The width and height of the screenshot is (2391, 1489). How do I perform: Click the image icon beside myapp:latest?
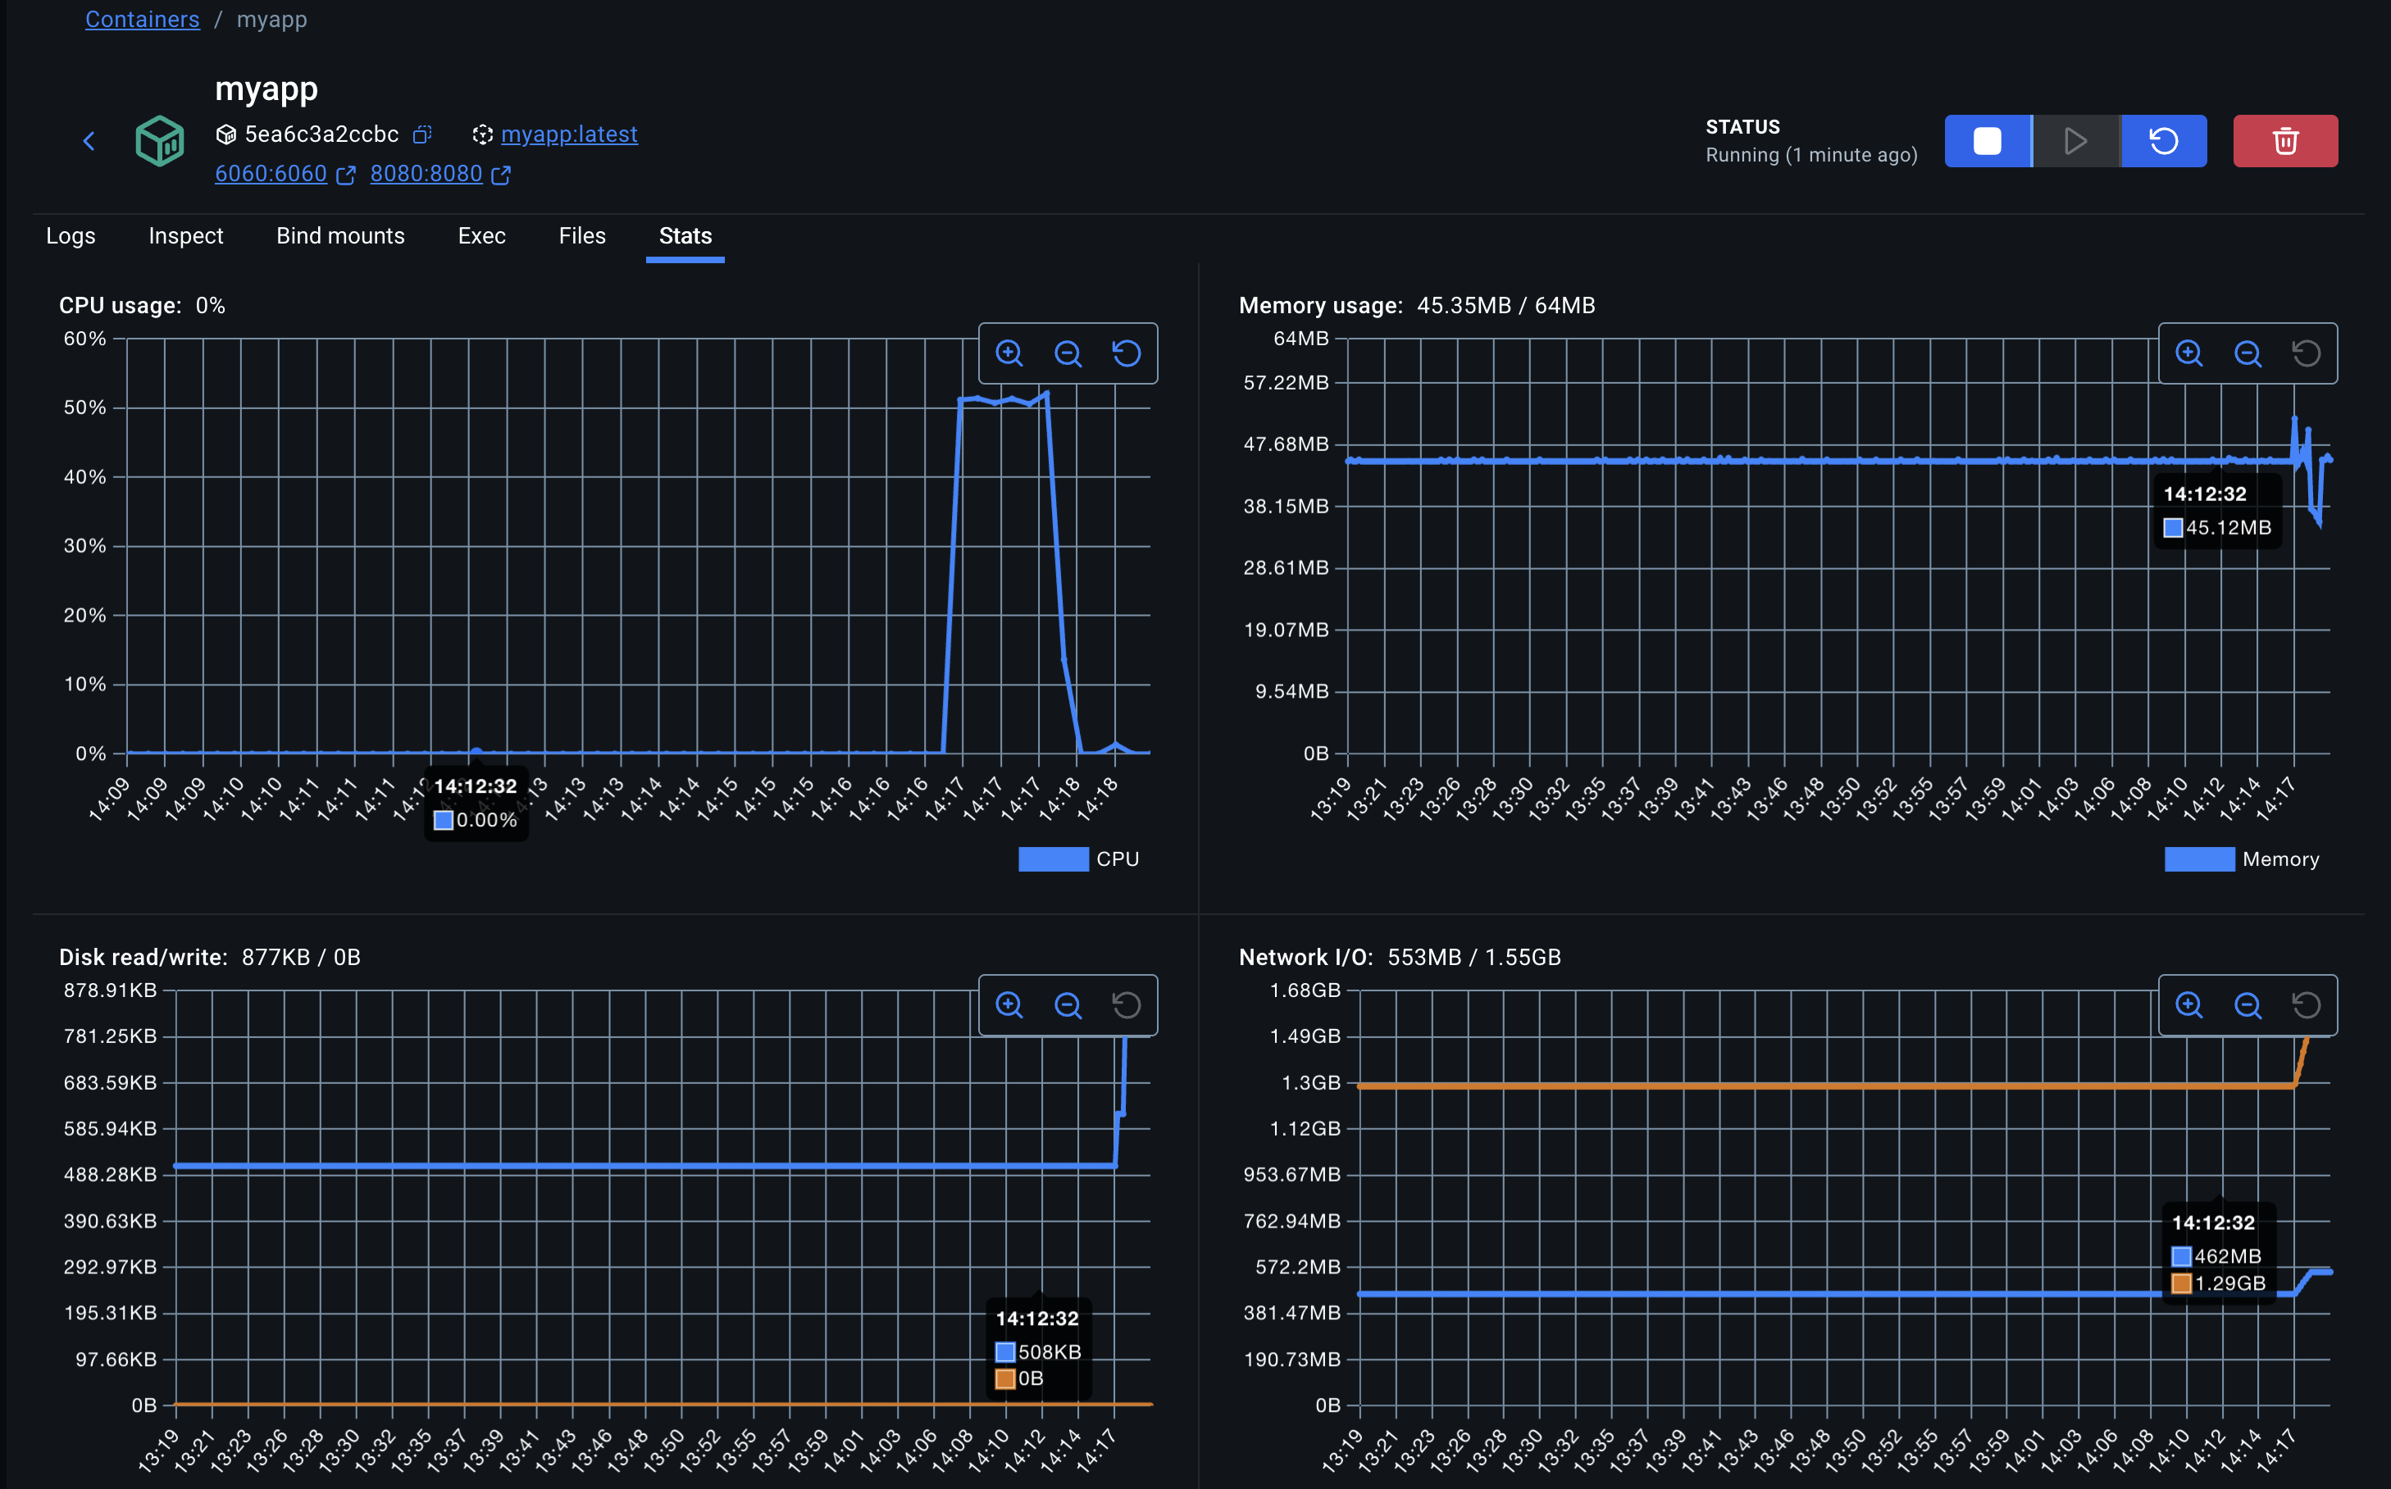(482, 134)
